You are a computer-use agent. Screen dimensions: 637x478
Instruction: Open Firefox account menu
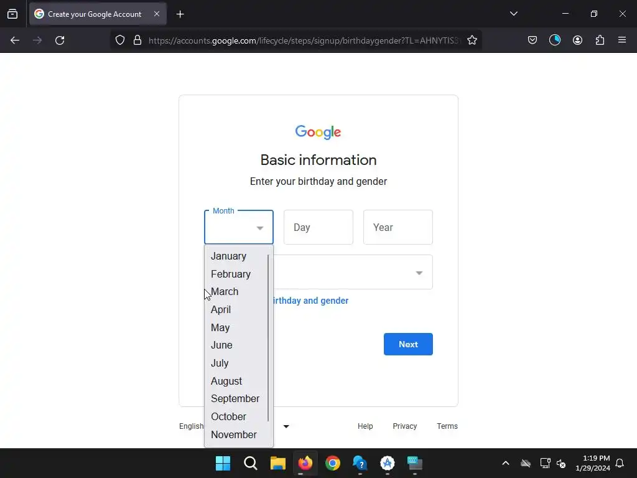pos(577,40)
